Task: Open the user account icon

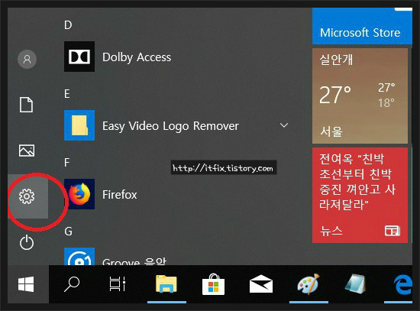Action: (27, 59)
